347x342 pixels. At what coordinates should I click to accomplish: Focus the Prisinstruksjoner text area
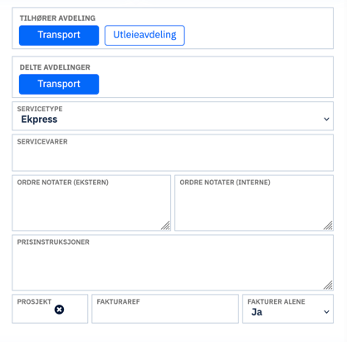tap(173, 262)
